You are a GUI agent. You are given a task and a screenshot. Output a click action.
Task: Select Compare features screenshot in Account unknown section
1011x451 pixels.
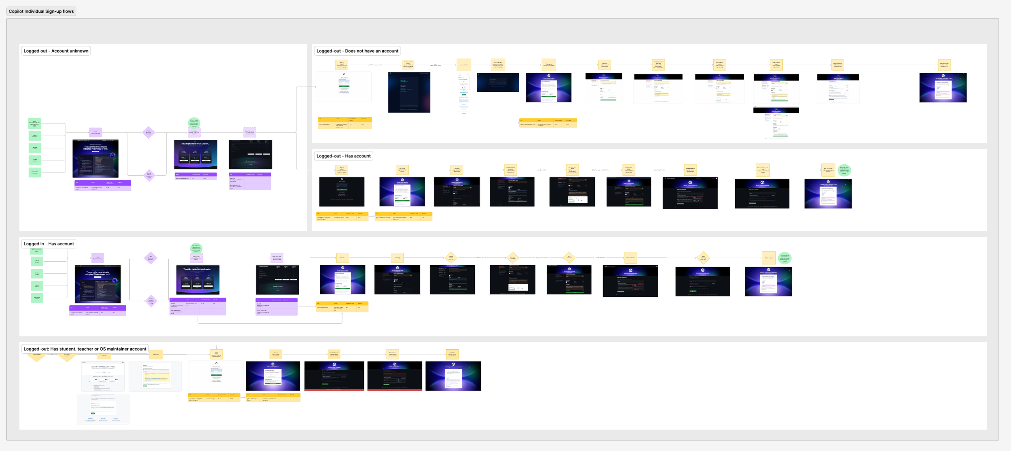click(x=250, y=154)
